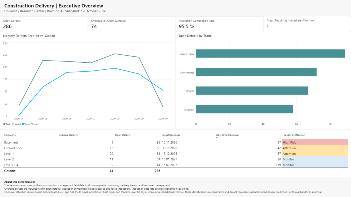This screenshot has width=351, height=197.
Task: Click the About this demonstration heading
Action: coord(20,182)
